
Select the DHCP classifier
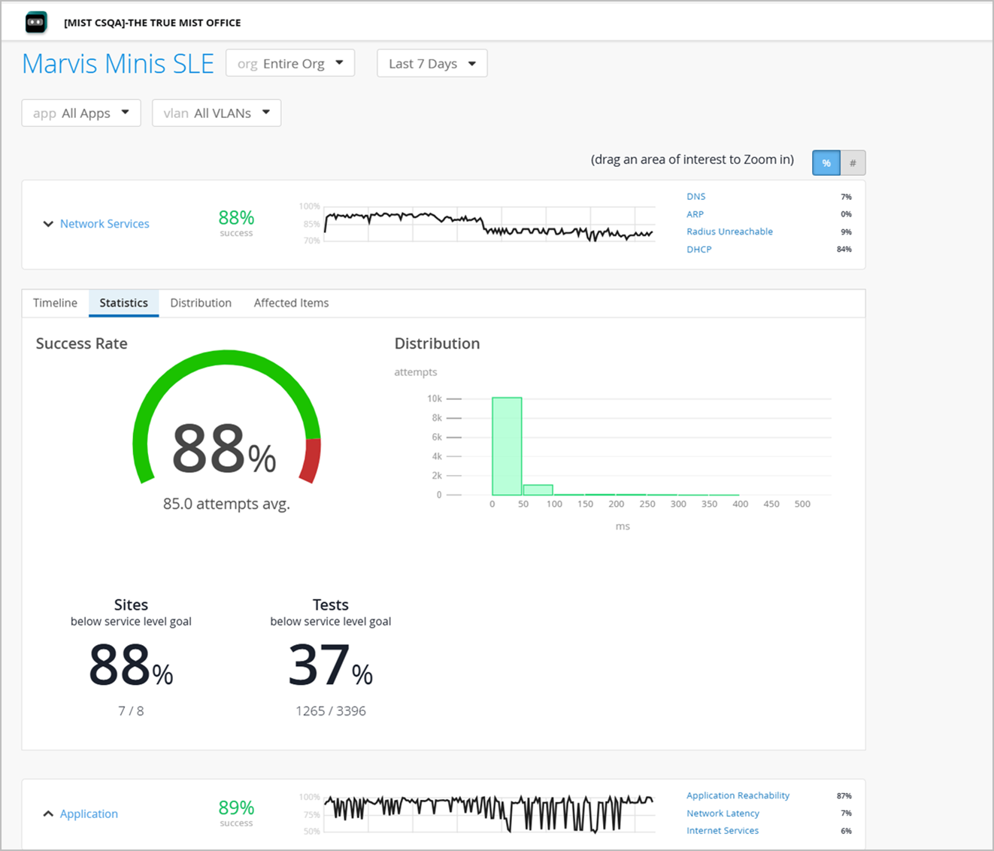699,250
